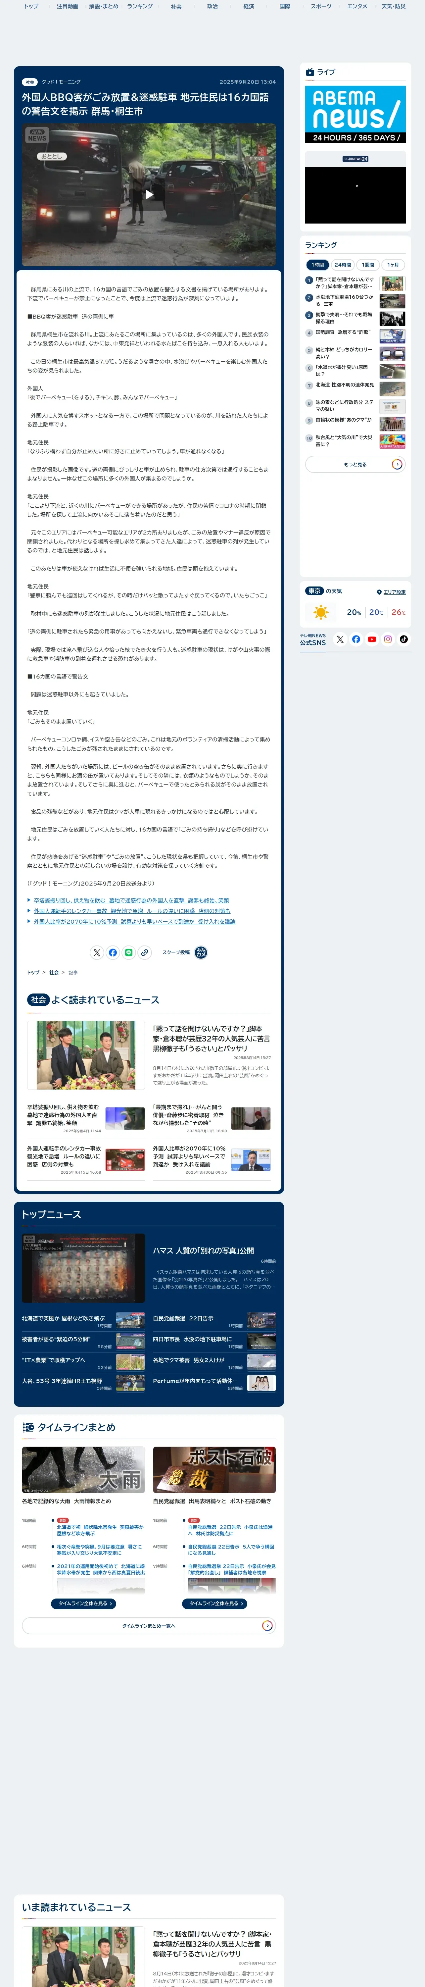Open official Instagram icon
The height and width of the screenshot is (1987, 425).
(x=388, y=639)
